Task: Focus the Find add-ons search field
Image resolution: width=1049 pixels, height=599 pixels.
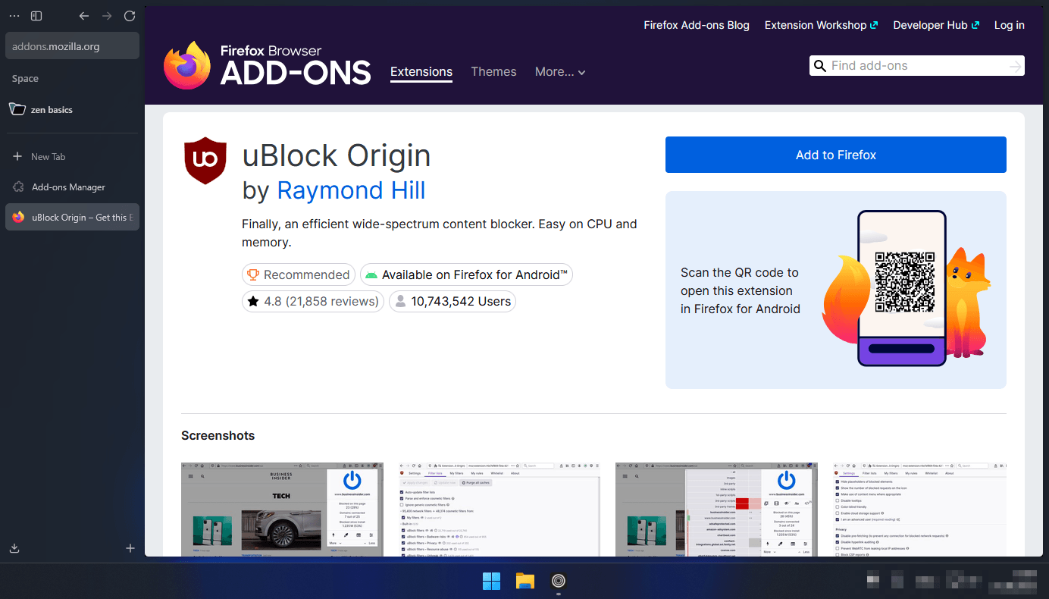Action: coord(917,66)
